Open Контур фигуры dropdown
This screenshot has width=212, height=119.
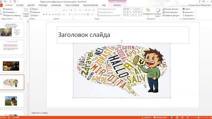coord(171,12)
